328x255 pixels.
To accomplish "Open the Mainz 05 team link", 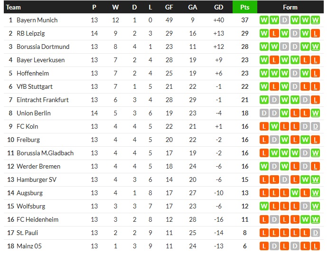I will click(30, 246).
